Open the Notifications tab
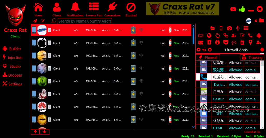Viewport: 266px width, 138px height. [x=75, y=10]
